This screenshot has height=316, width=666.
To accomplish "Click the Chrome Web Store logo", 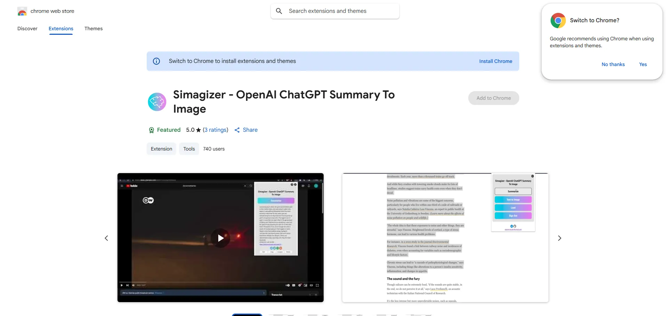I will [x=22, y=11].
